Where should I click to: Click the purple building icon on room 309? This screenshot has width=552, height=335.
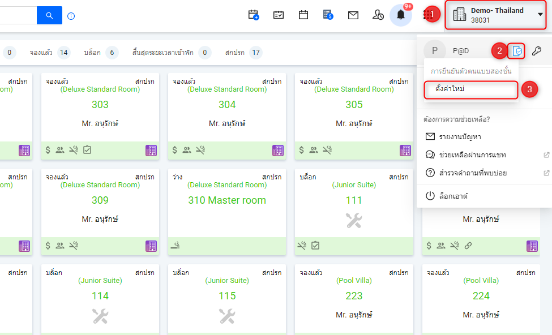tap(151, 246)
